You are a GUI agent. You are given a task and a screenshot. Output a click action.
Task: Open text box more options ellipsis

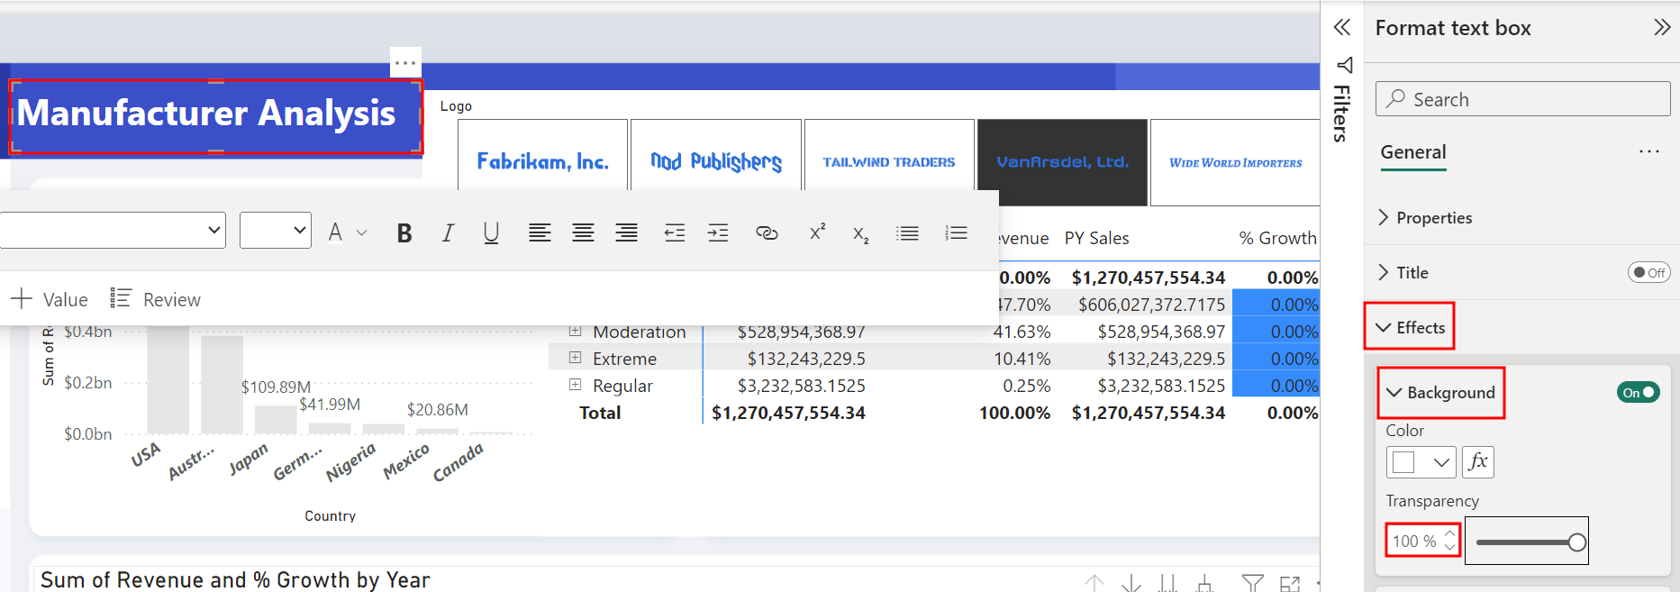coord(405,62)
